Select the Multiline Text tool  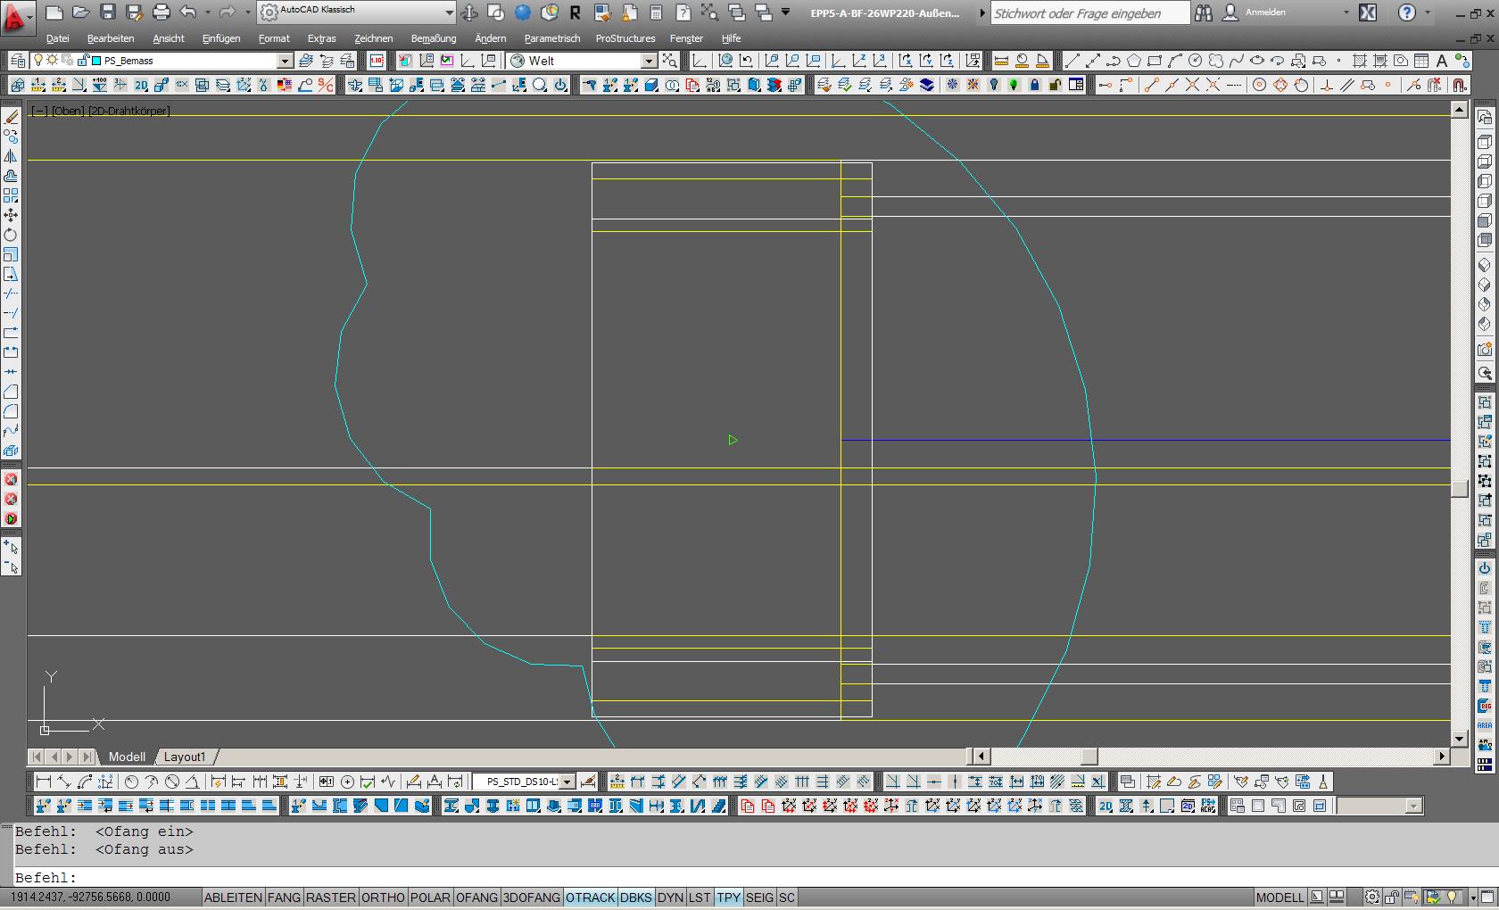pyautogui.click(x=1442, y=61)
